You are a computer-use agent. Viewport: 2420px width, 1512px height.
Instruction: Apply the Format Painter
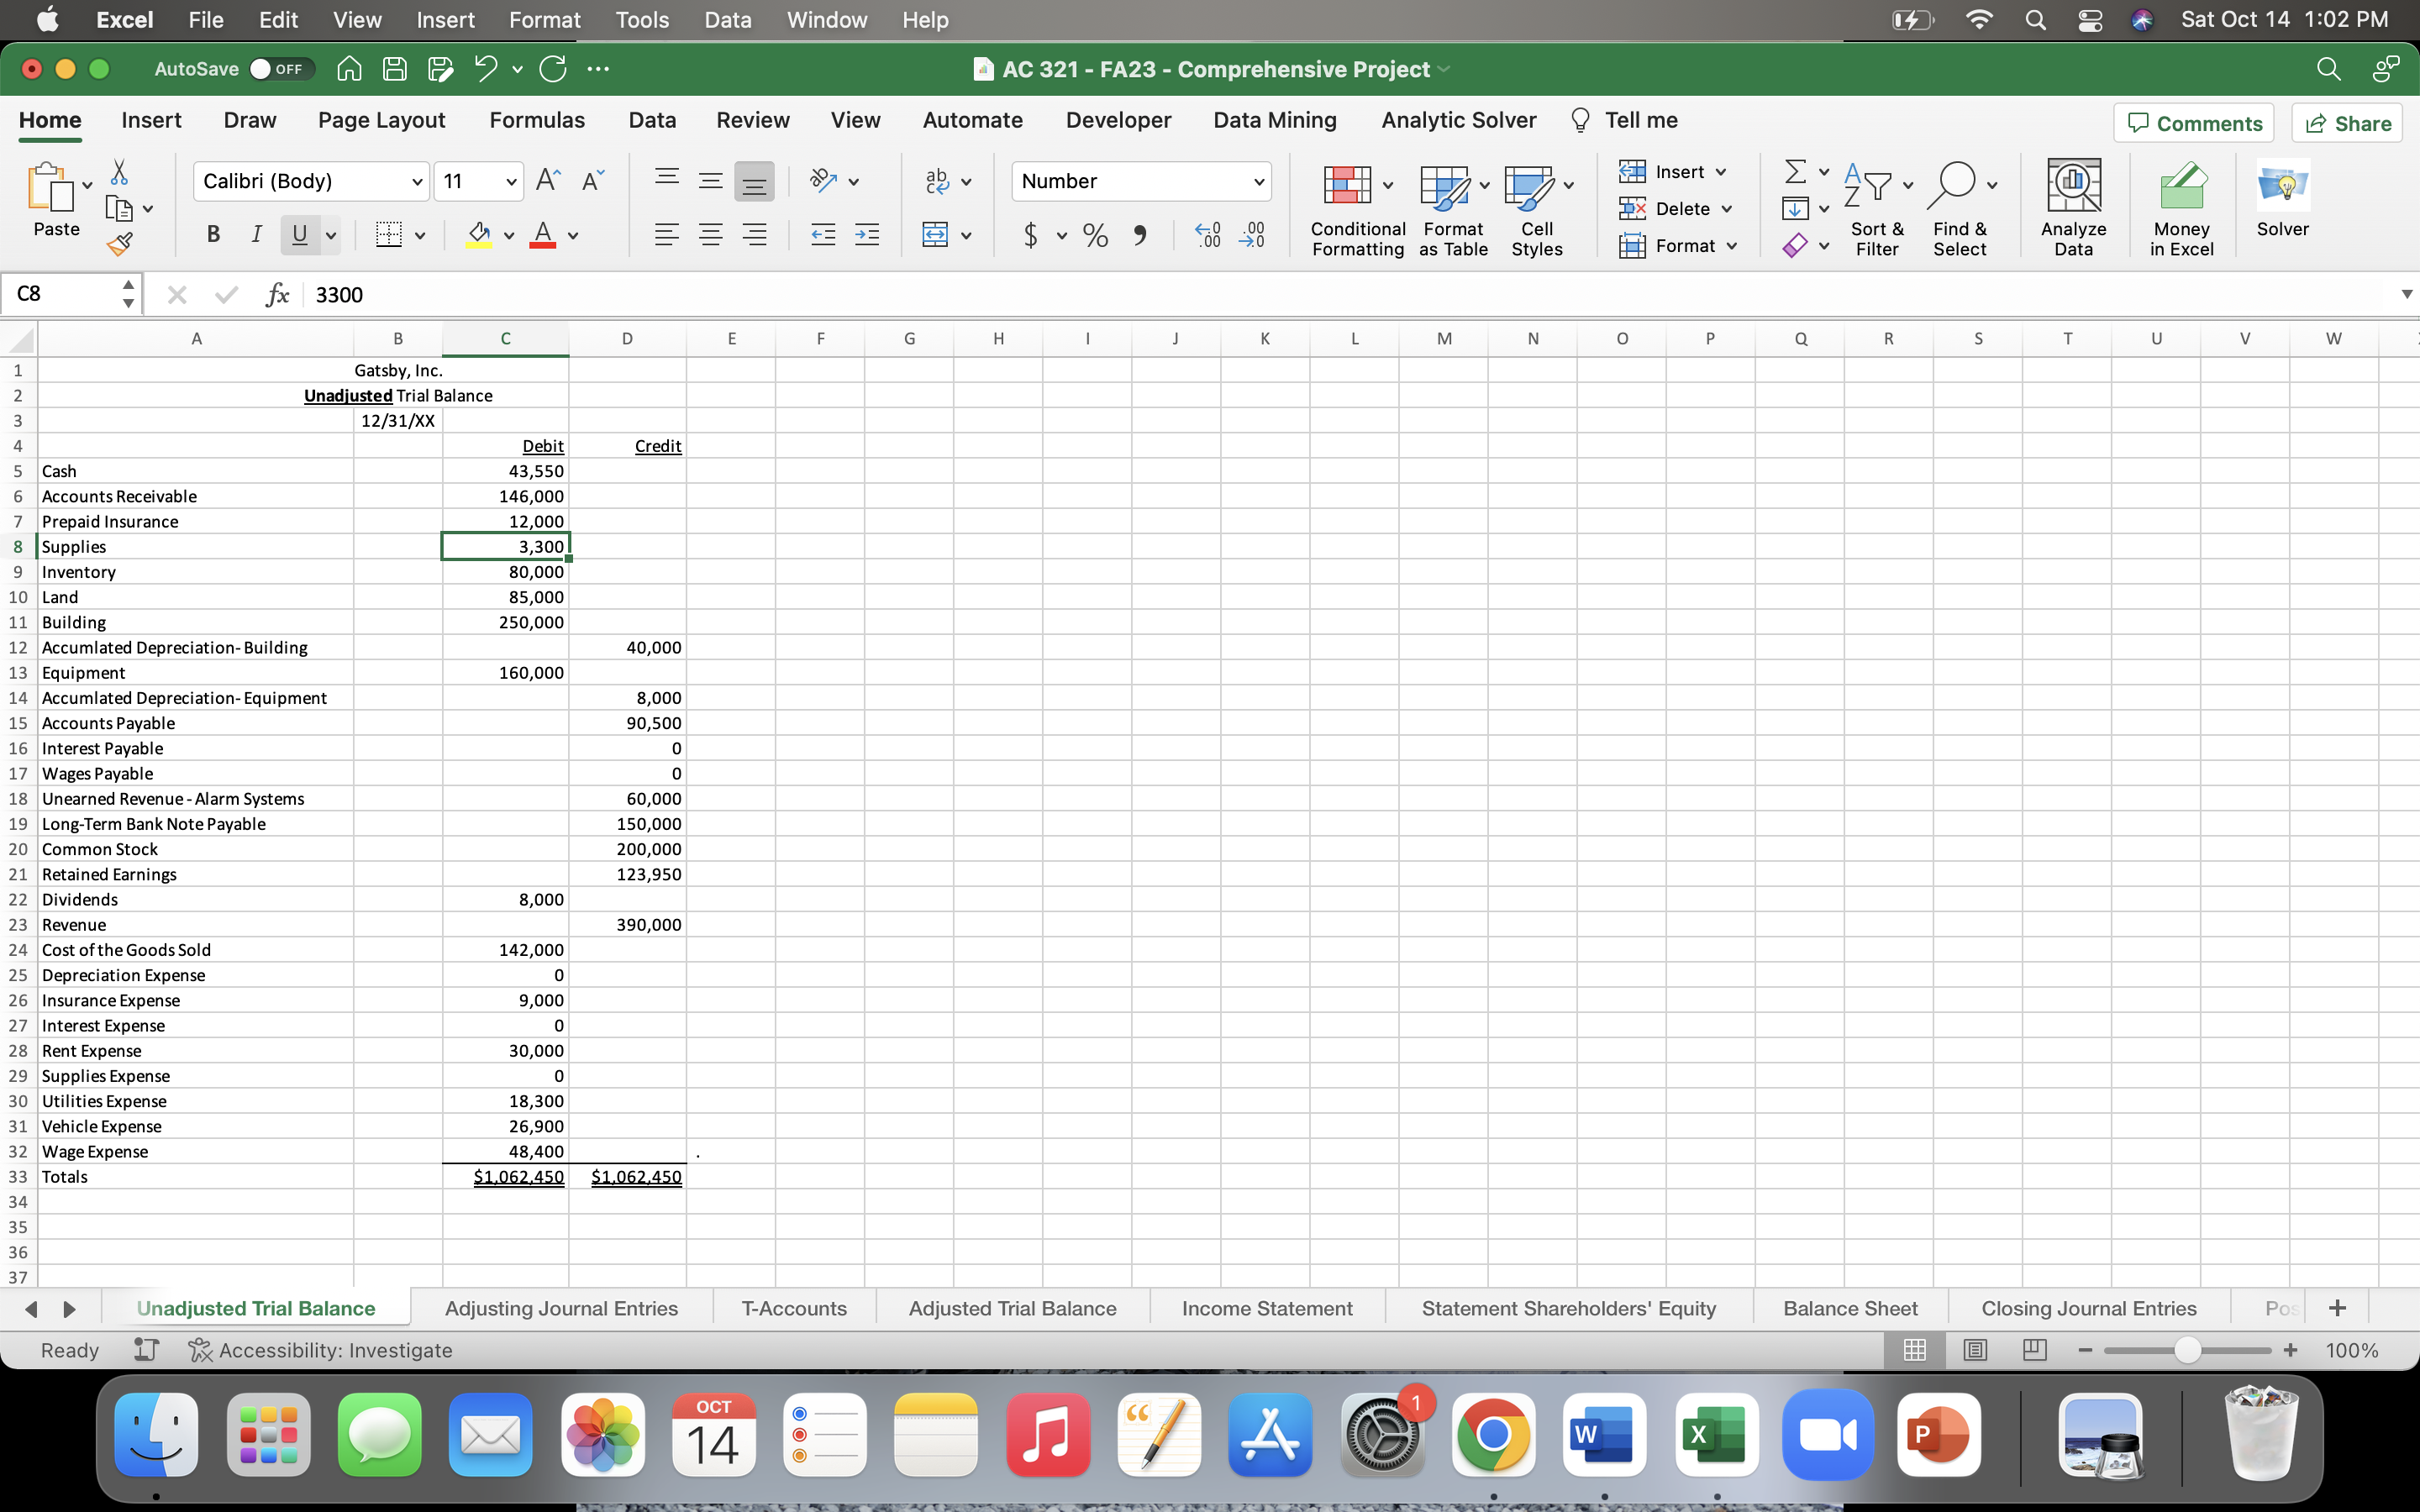(x=120, y=242)
